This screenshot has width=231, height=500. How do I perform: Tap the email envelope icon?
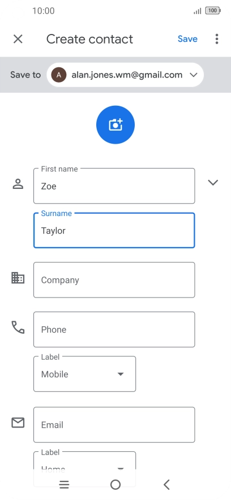coord(18,423)
